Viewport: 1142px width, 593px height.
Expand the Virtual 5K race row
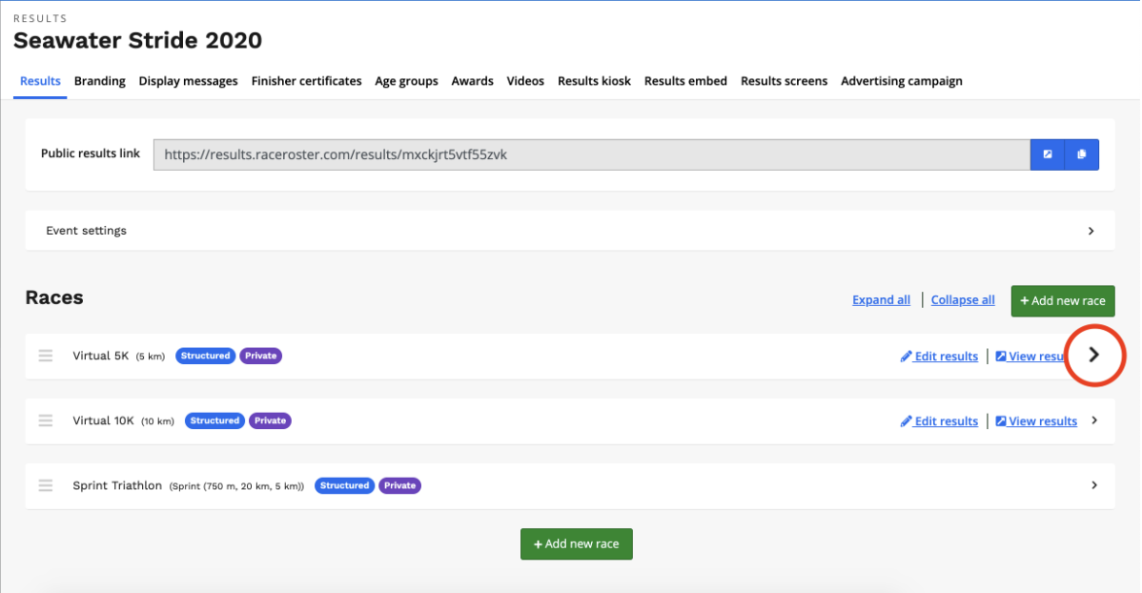pos(1093,355)
